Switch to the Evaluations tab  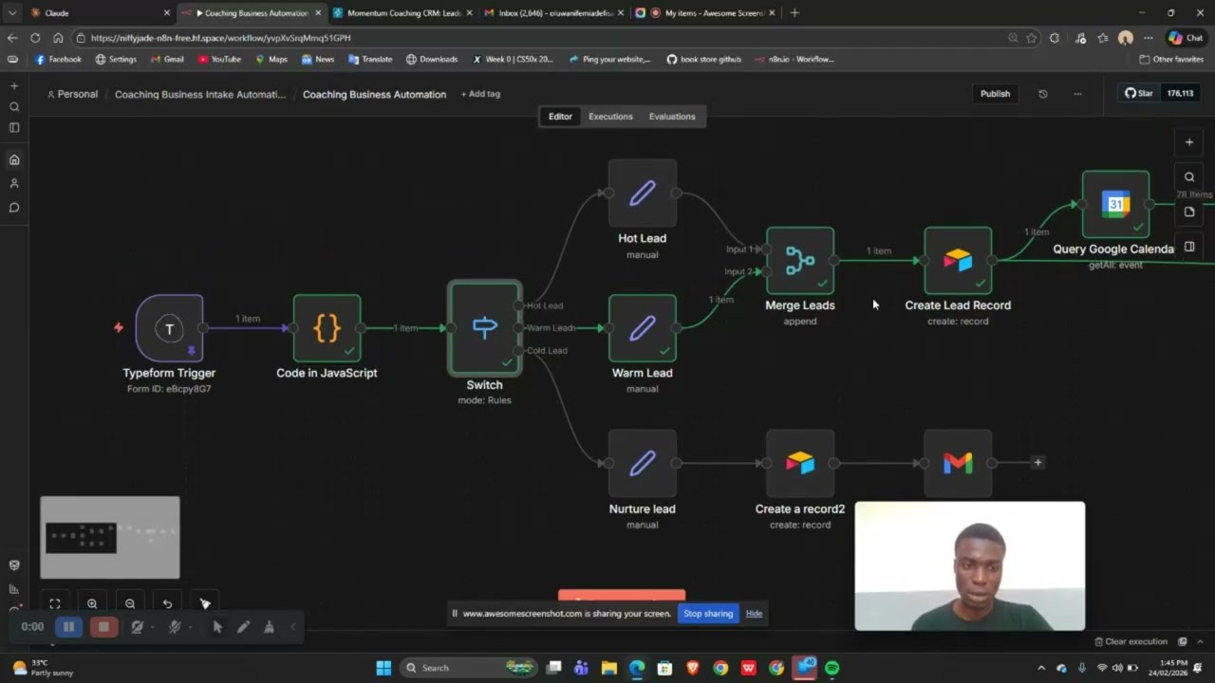(x=672, y=117)
